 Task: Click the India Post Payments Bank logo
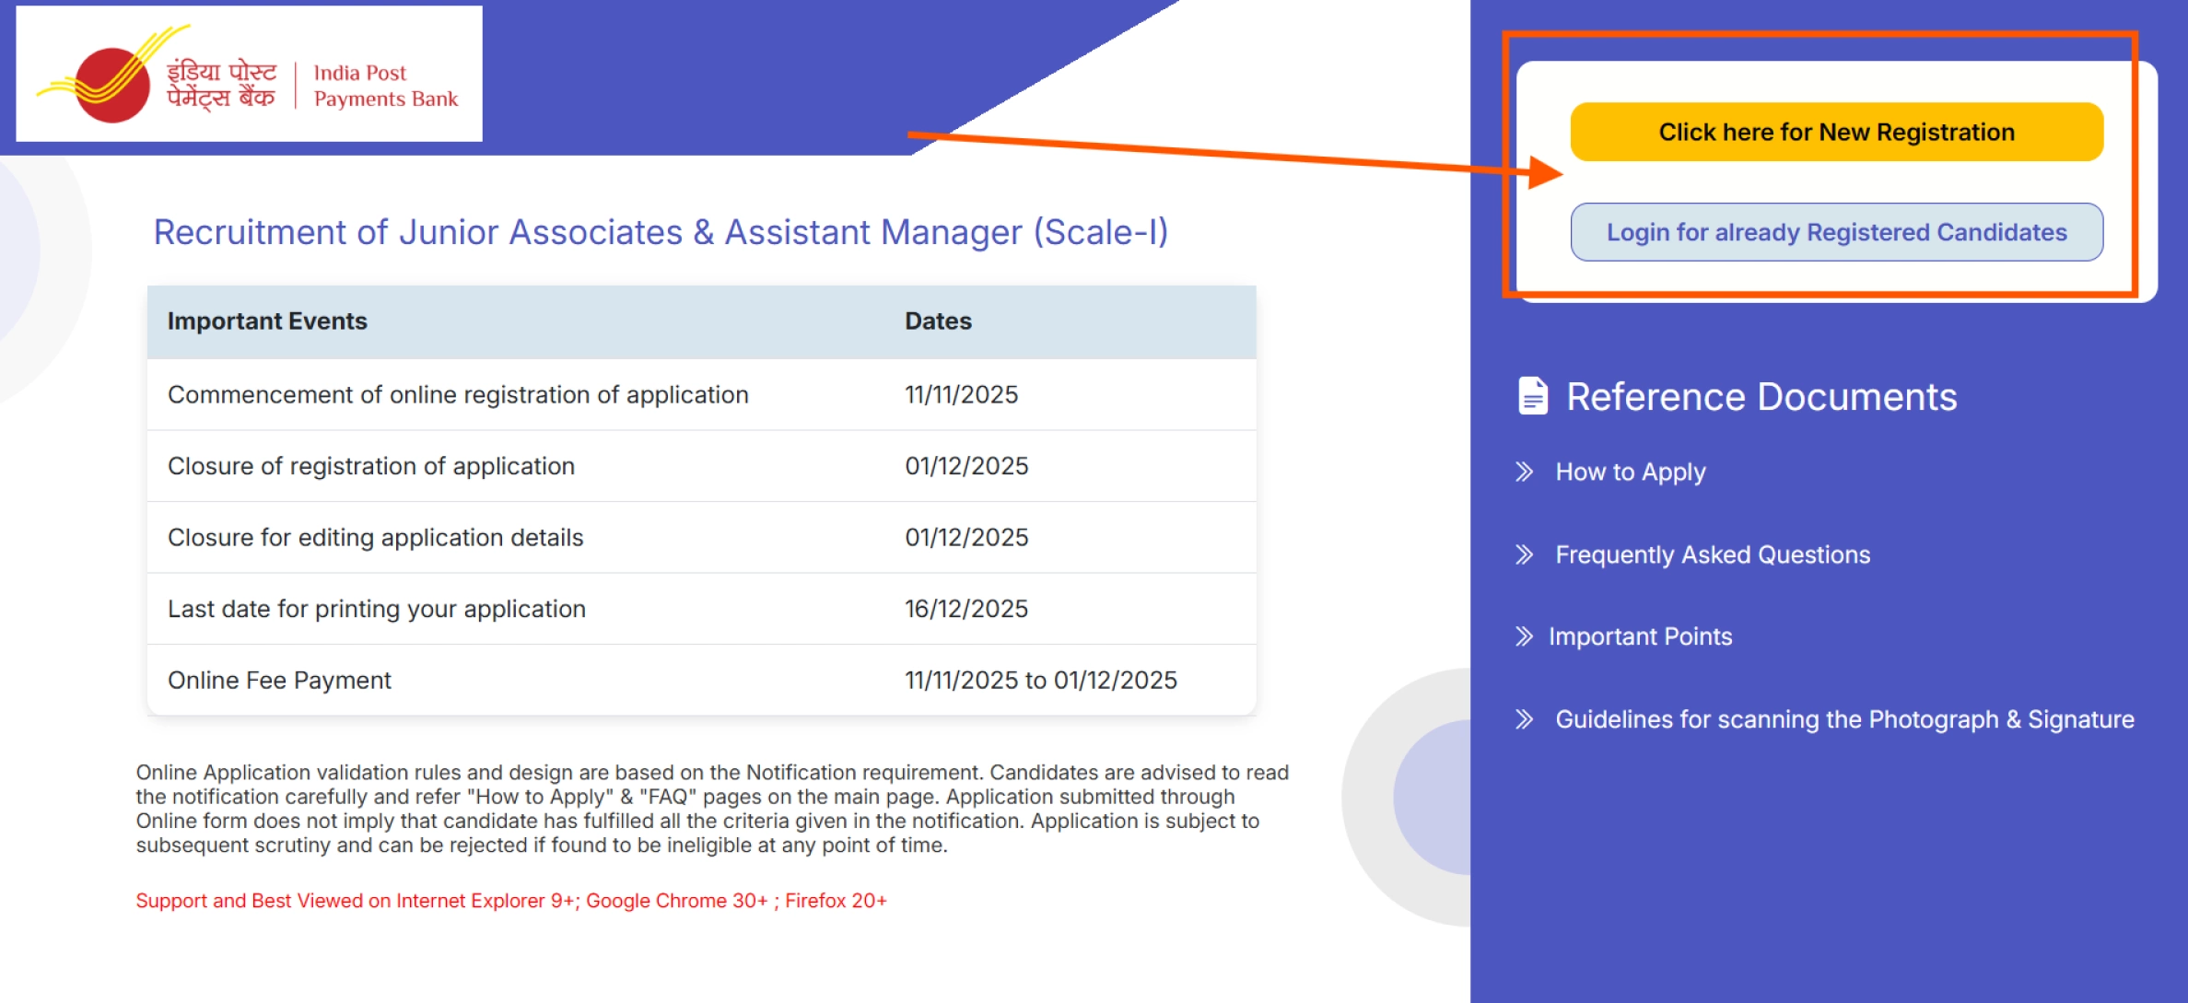point(244,78)
